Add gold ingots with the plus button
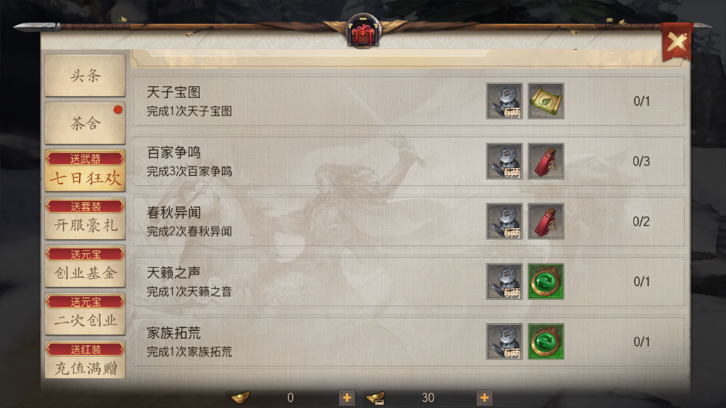Viewport: 726px width, 408px height. pos(347,397)
